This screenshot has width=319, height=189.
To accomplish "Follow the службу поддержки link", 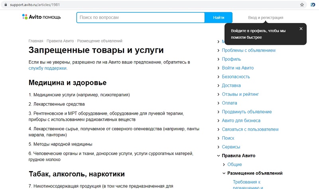I will pyautogui.click(x=47, y=68).
